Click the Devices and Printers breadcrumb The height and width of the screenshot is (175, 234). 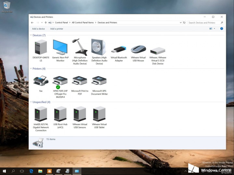click(107, 23)
